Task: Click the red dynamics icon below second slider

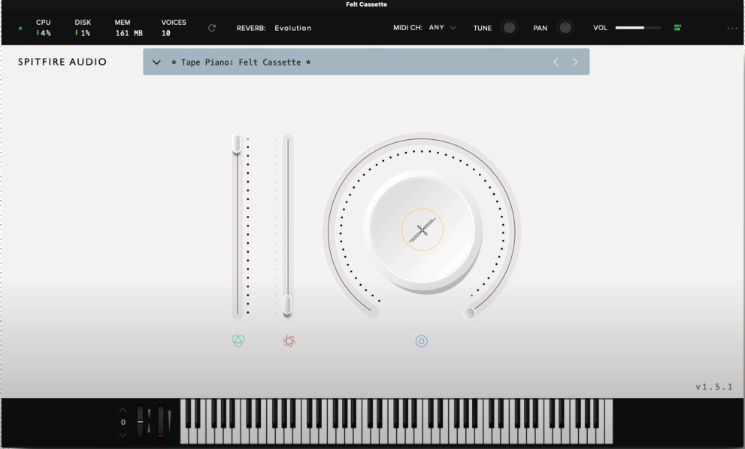Action: pyautogui.click(x=289, y=341)
